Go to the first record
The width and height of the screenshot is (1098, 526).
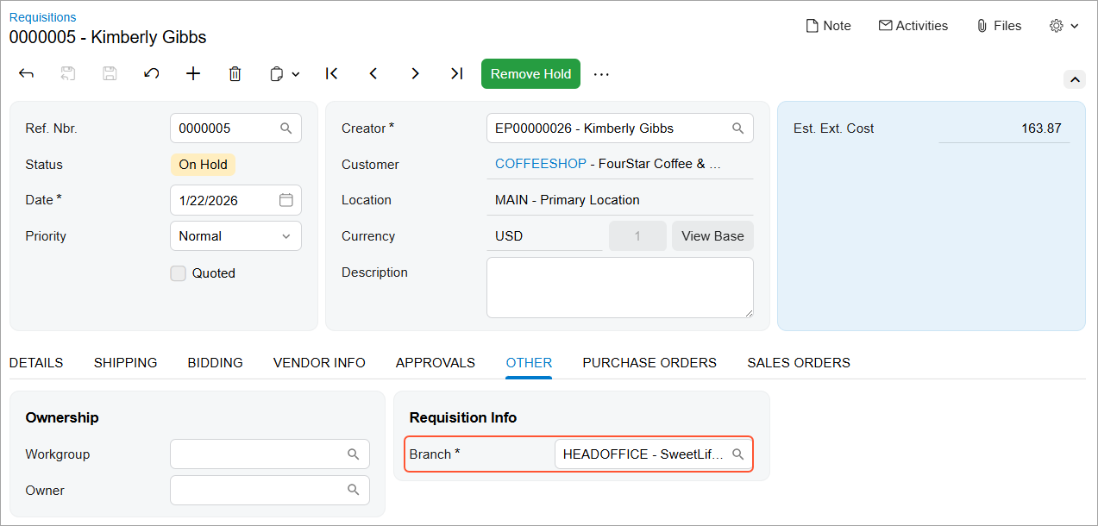click(331, 74)
